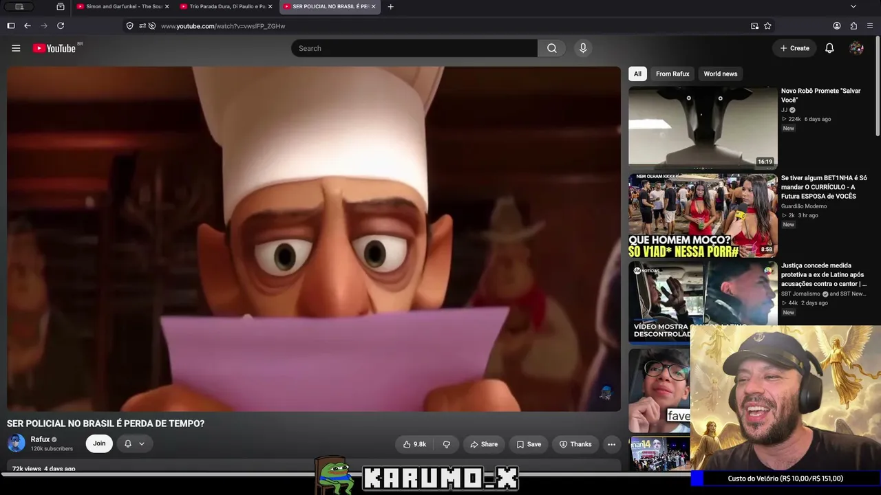Viewport: 881px width, 495px height.
Task: Share this video
Action: (x=483, y=444)
